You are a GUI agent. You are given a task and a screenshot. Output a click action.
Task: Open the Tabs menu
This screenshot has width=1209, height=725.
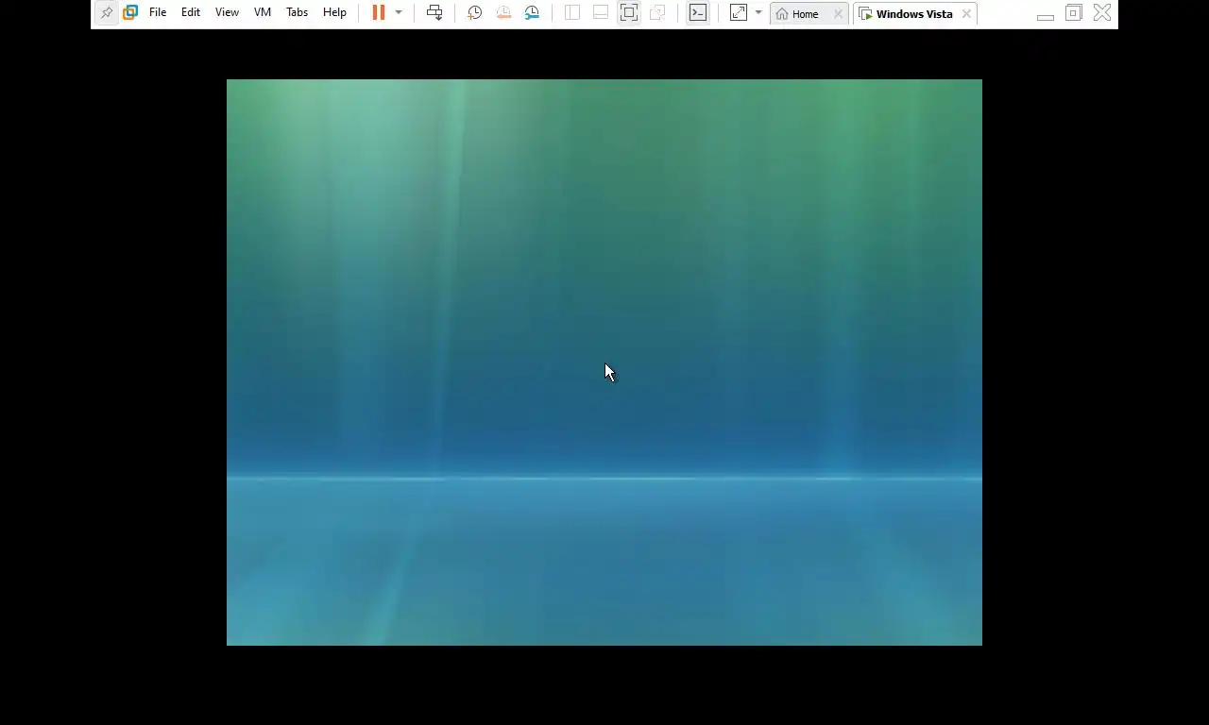[x=297, y=13]
